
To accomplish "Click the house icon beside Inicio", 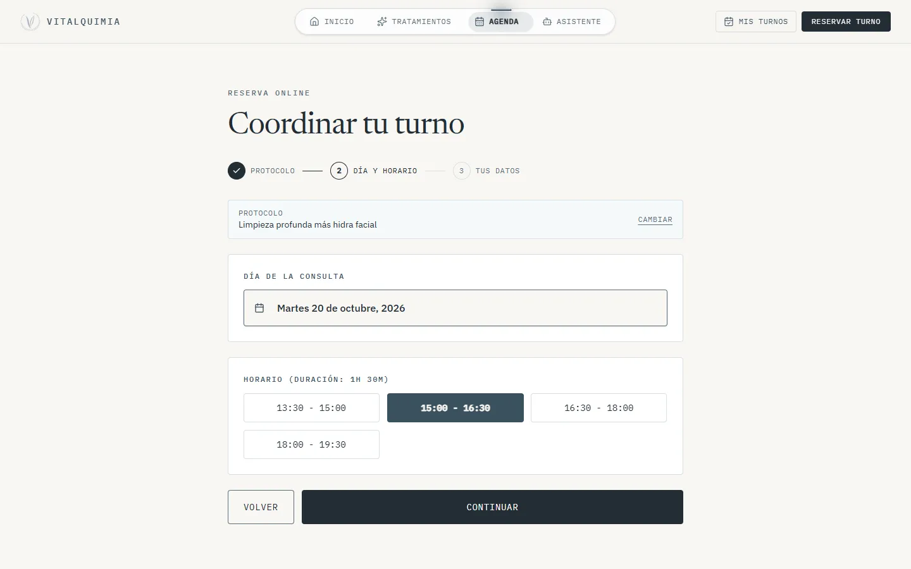I will pos(314,21).
